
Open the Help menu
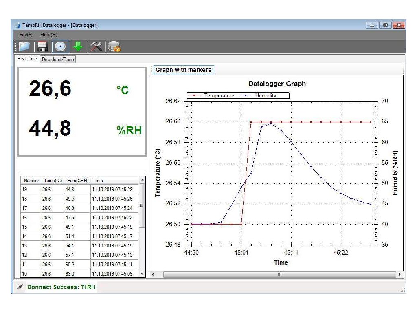tap(48, 35)
